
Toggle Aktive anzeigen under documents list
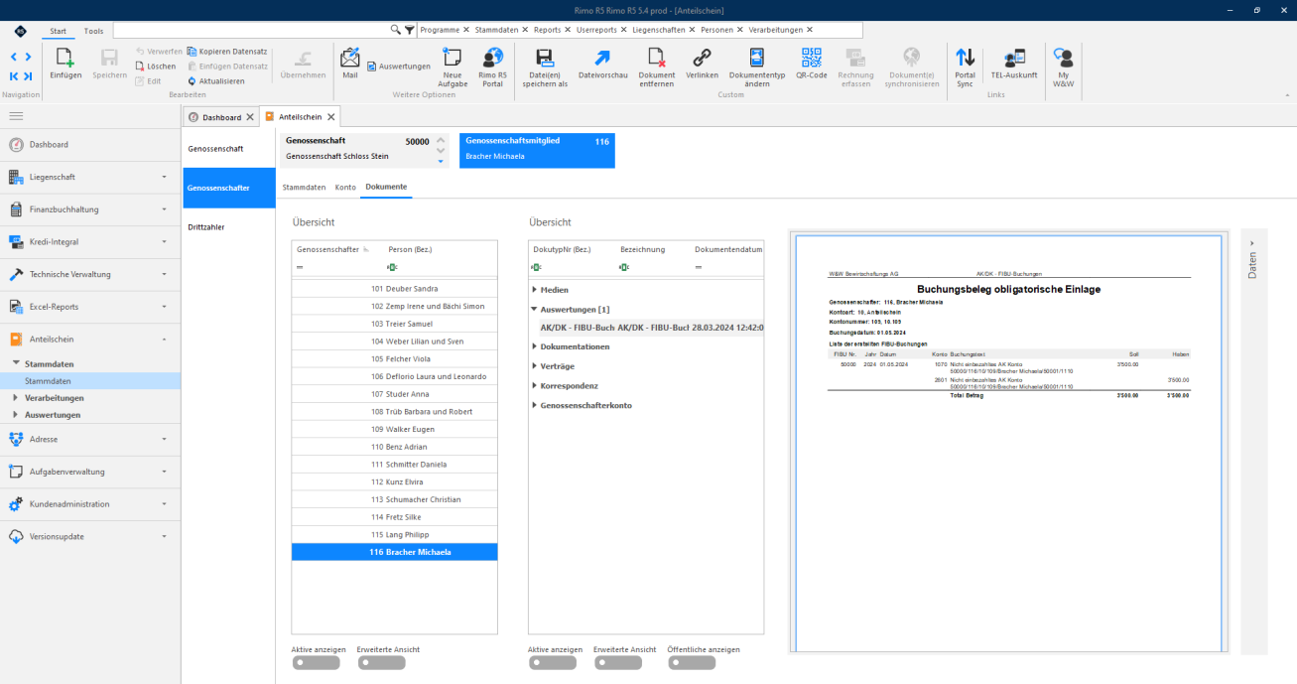click(553, 663)
